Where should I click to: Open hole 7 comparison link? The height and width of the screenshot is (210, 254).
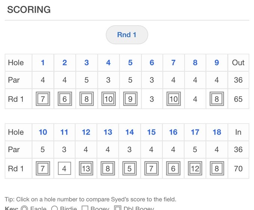click(x=173, y=63)
